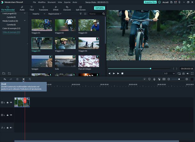
Task: Open the Modifica menu
Action: click(x=42, y=2)
